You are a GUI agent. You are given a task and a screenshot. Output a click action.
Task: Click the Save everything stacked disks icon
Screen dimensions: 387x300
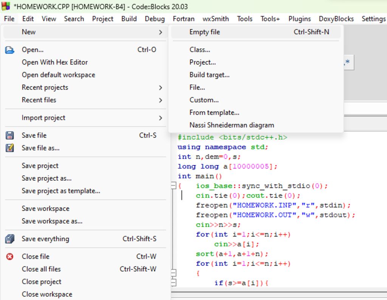point(10,239)
